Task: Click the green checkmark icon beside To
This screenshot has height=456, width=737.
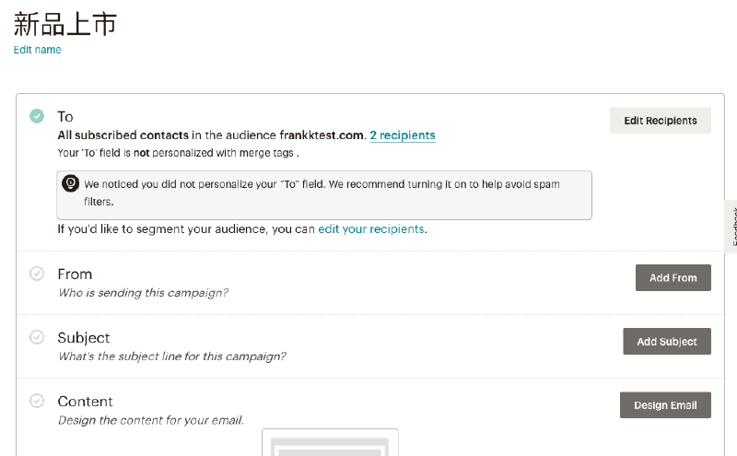Action: [x=37, y=116]
